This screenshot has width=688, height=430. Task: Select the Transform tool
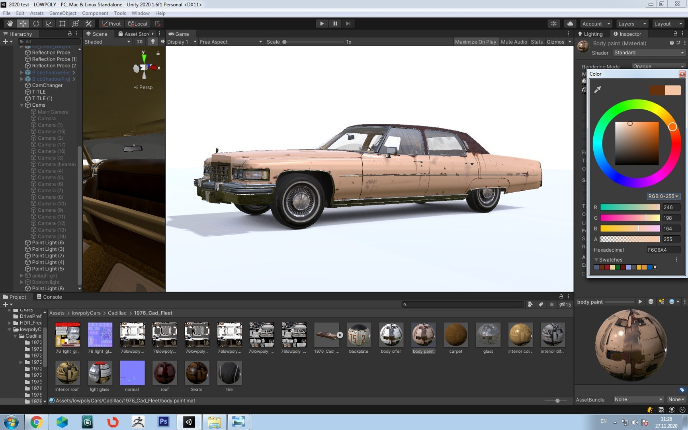[76, 23]
